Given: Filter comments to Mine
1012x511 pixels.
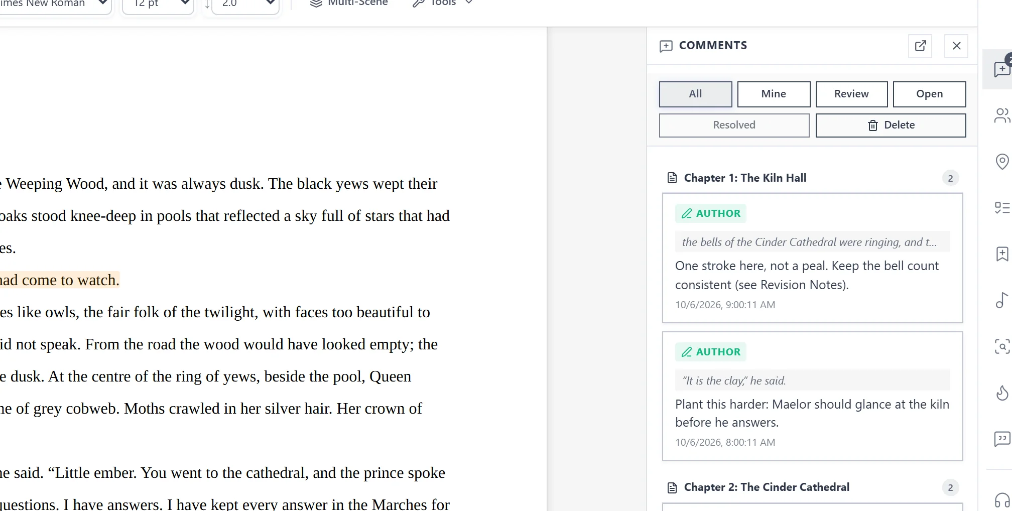Looking at the screenshot, I should [x=774, y=94].
